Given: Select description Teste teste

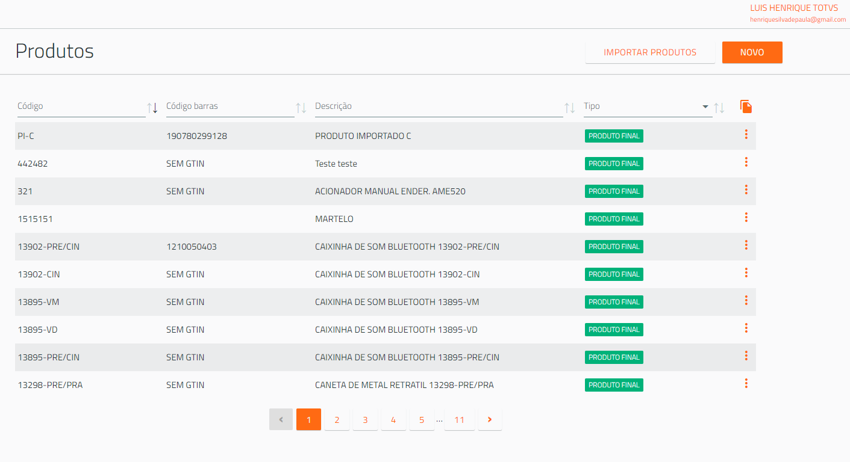Looking at the screenshot, I should [x=336, y=164].
